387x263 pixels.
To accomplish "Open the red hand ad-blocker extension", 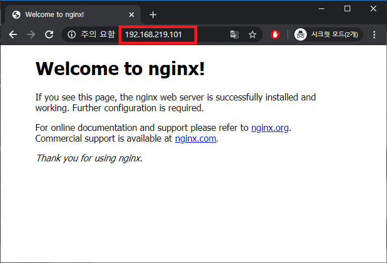I will point(275,34).
